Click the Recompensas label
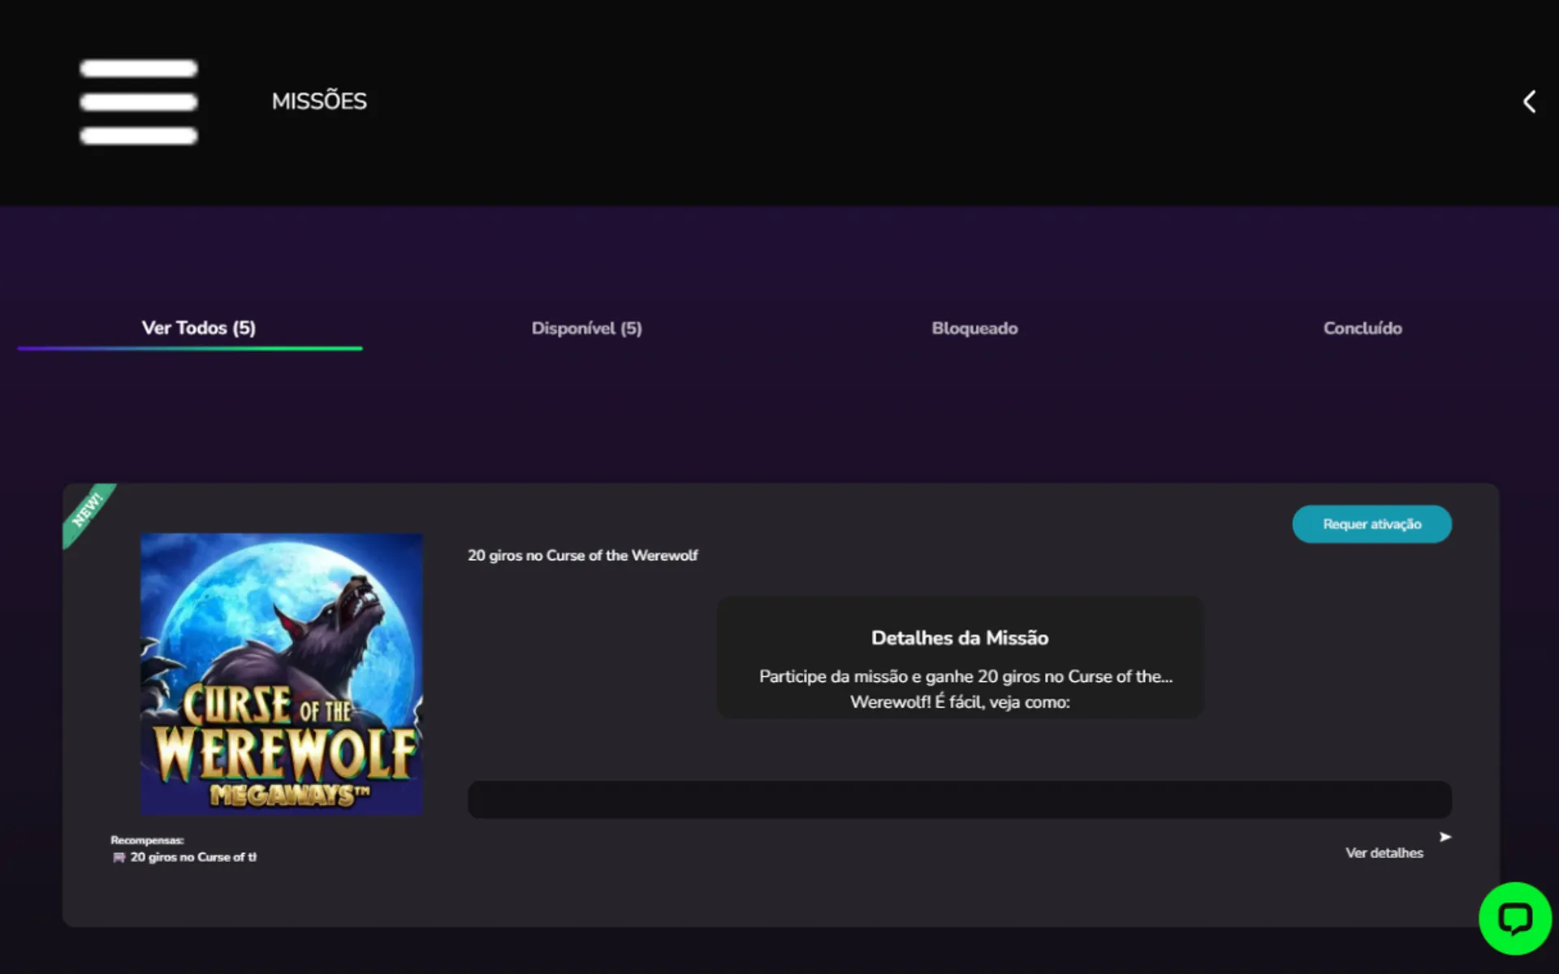Image resolution: width=1559 pixels, height=974 pixels. tap(147, 840)
